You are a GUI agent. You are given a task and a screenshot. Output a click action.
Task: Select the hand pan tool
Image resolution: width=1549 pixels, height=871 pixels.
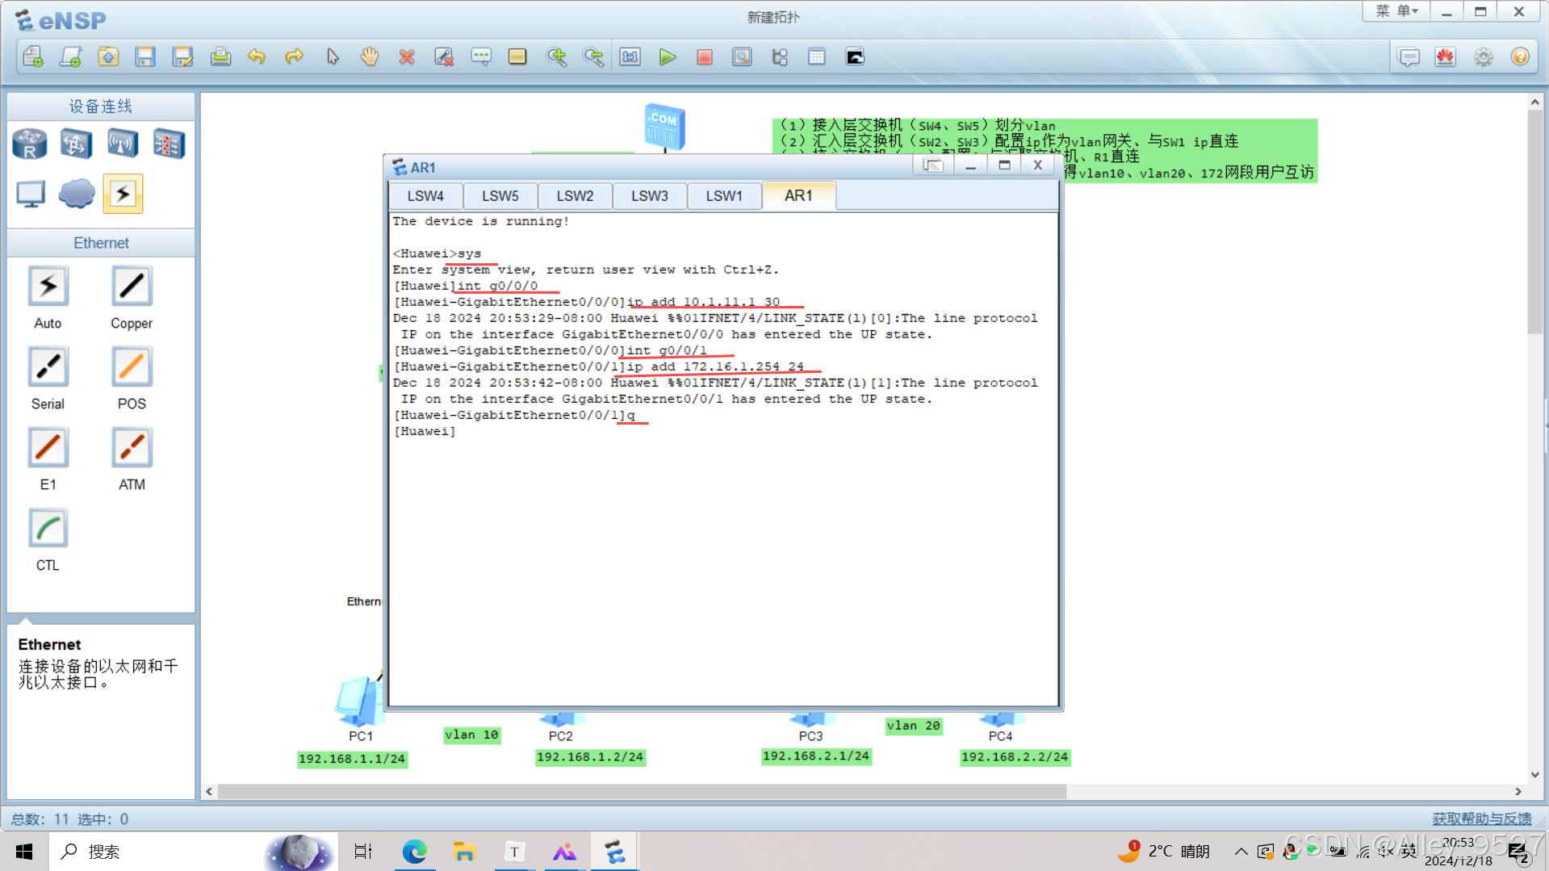pos(370,57)
